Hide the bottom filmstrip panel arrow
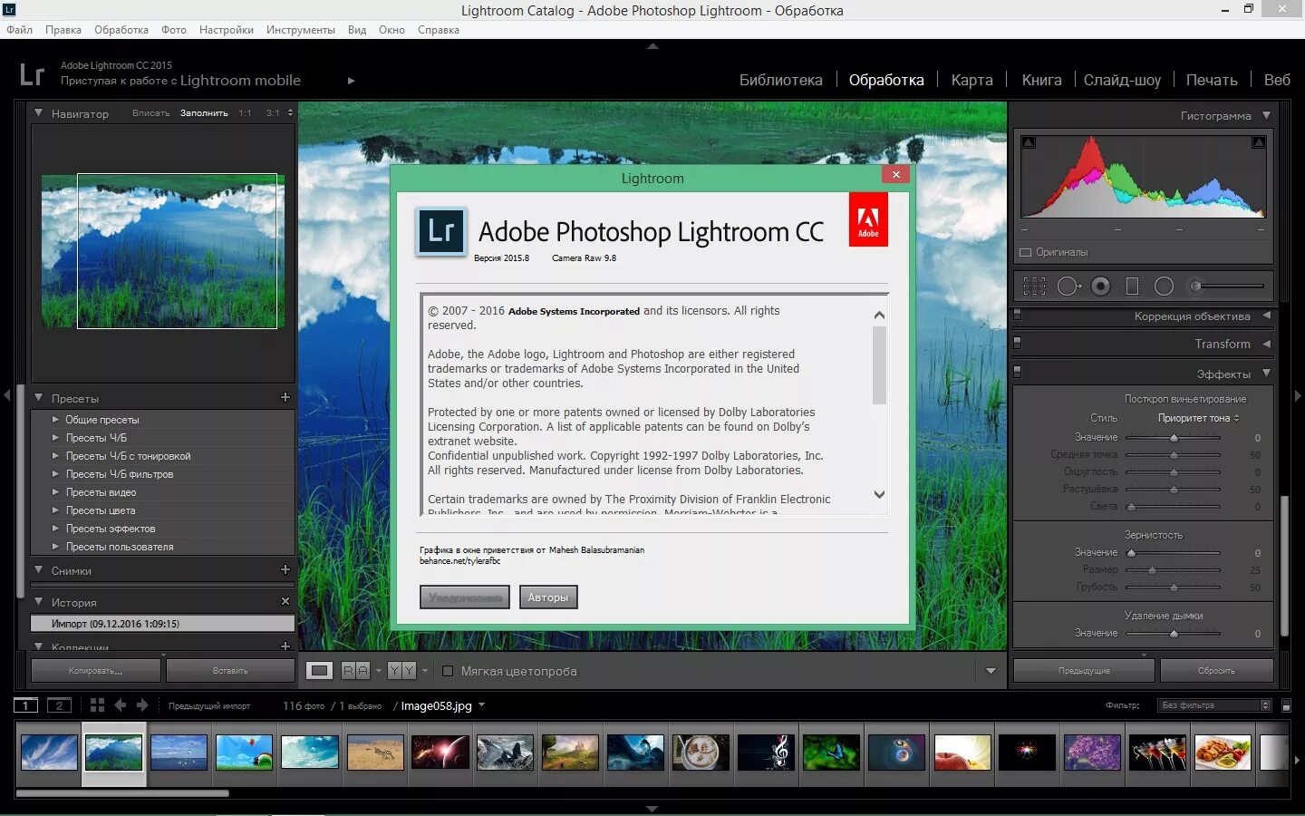This screenshot has height=816, width=1305. [x=652, y=809]
